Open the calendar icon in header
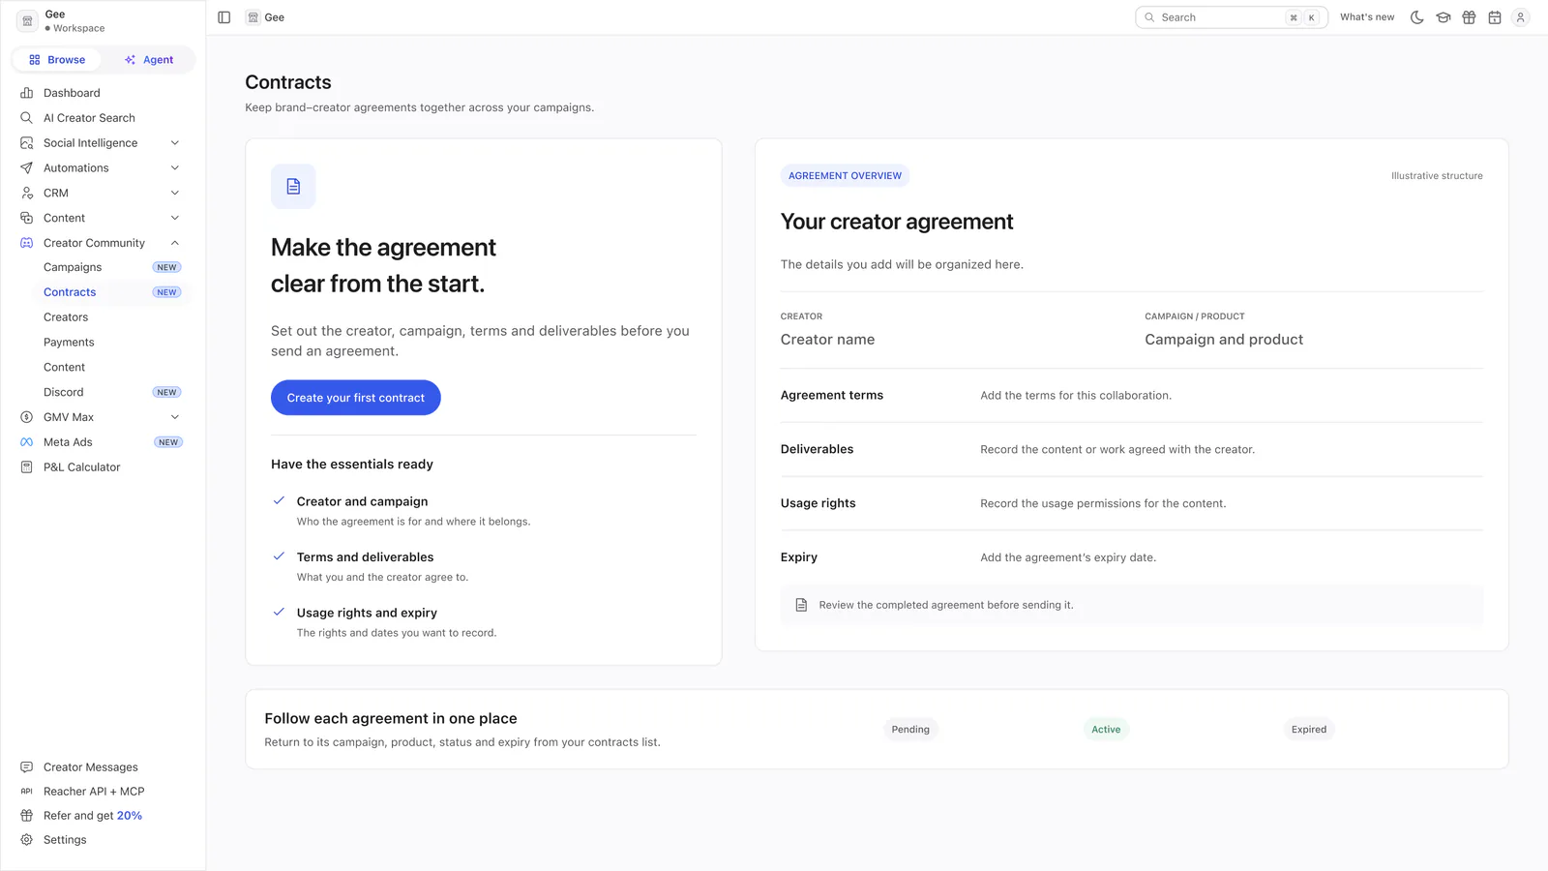Screen dimensions: 1548x871 pos(1495,17)
